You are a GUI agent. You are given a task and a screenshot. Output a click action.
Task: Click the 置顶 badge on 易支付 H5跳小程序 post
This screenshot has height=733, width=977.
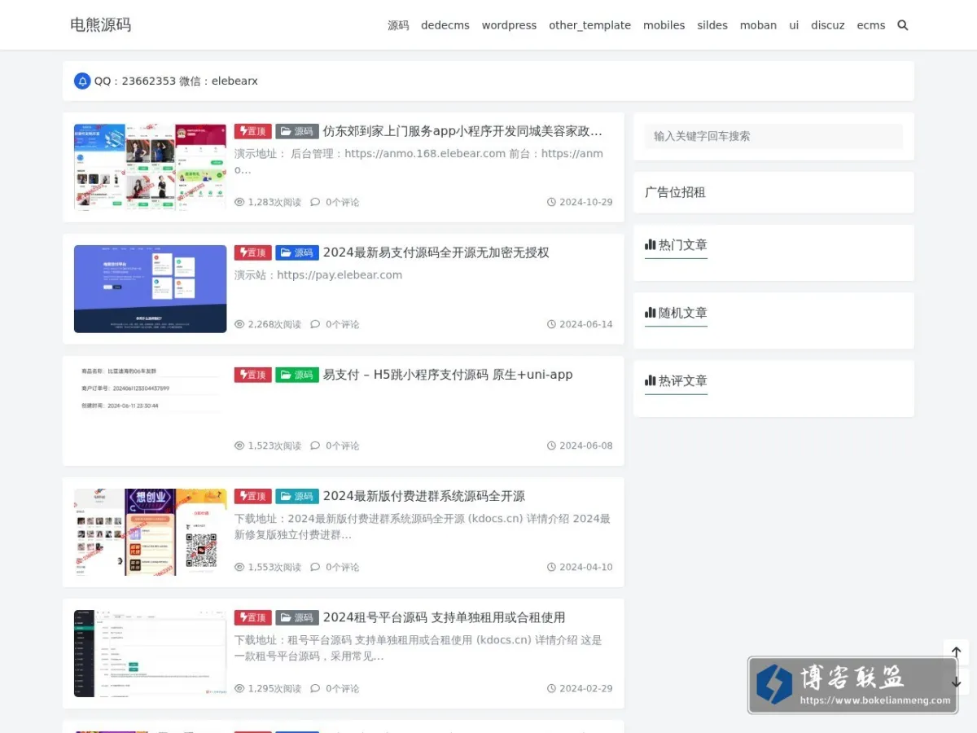tap(253, 375)
